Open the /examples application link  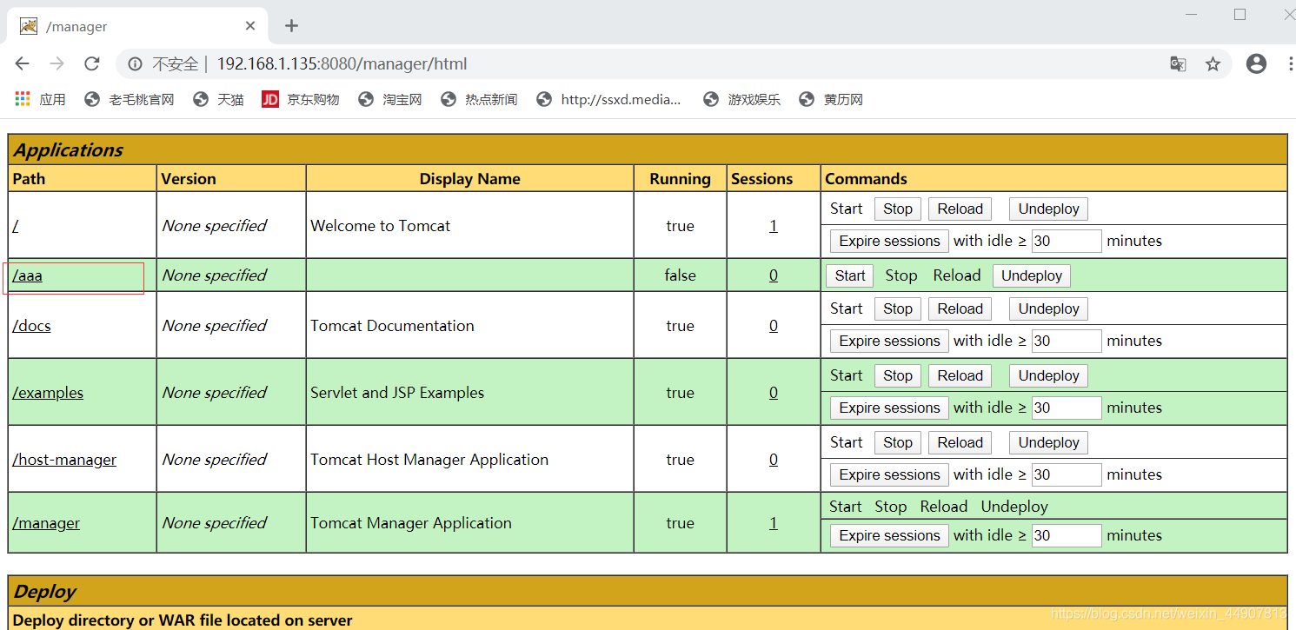click(48, 393)
